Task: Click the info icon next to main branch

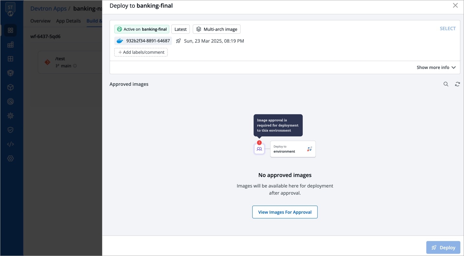Action: pyautogui.click(x=75, y=66)
